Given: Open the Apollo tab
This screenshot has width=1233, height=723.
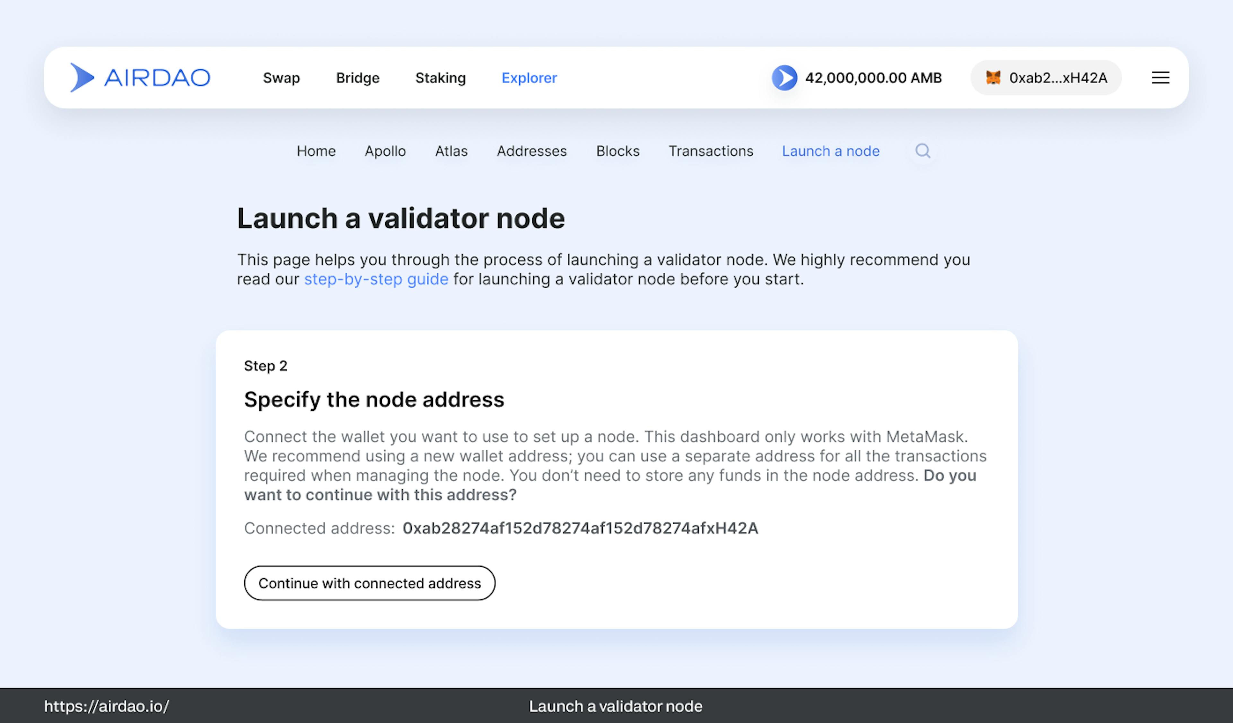Looking at the screenshot, I should (385, 151).
